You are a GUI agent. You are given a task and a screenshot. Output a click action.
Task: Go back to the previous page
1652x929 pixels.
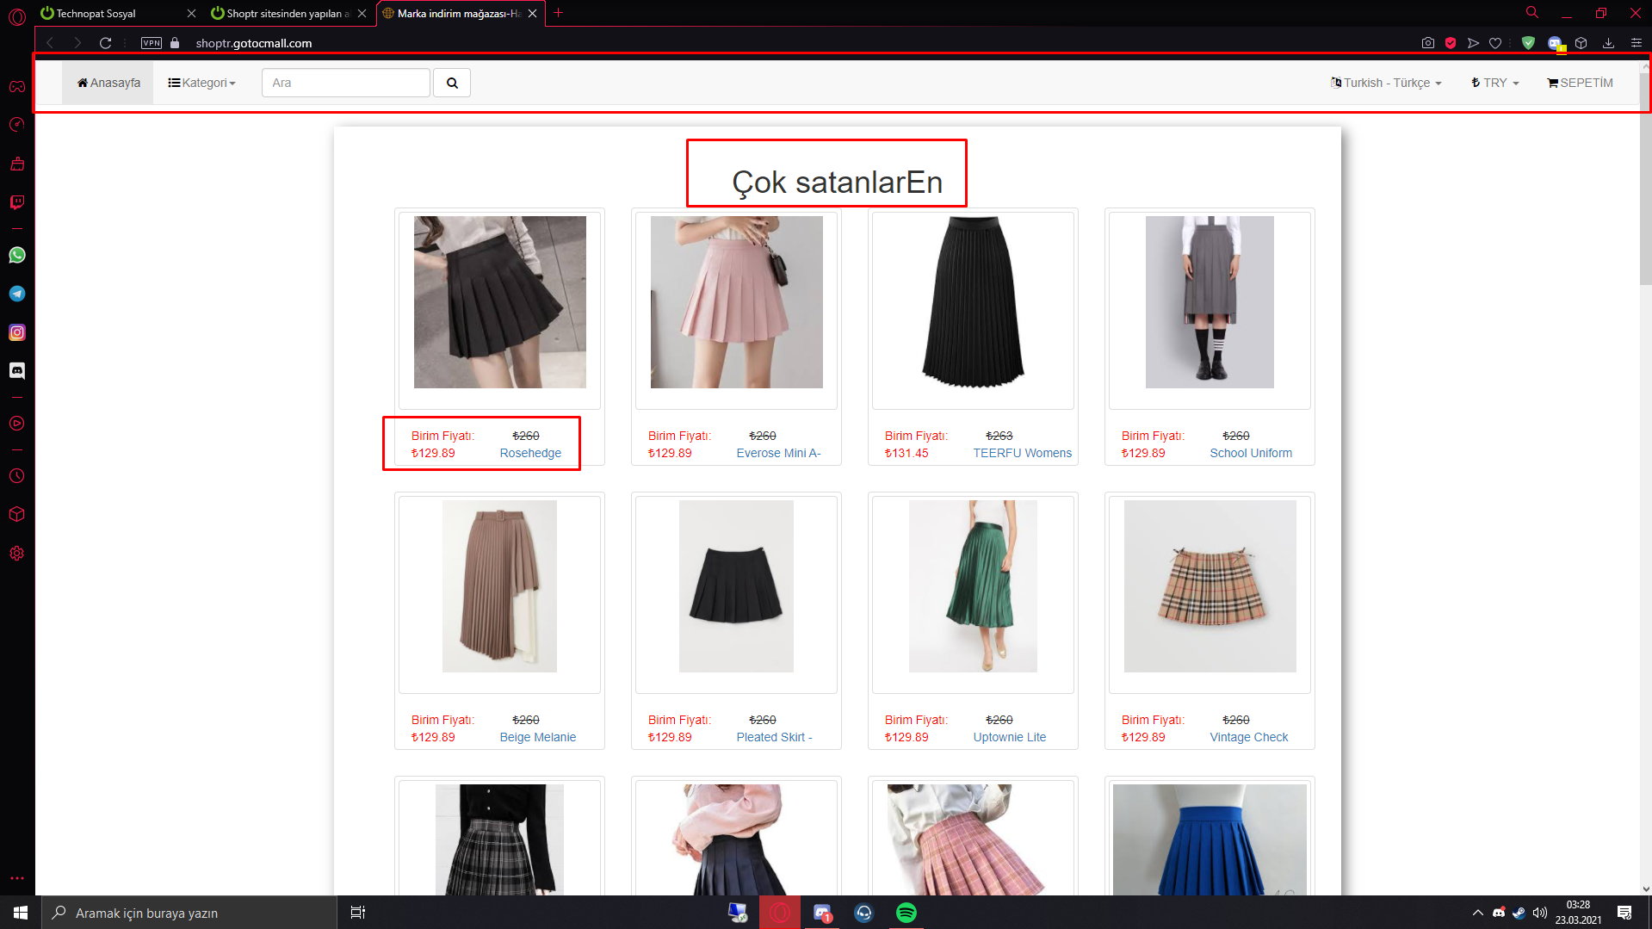[x=50, y=43]
